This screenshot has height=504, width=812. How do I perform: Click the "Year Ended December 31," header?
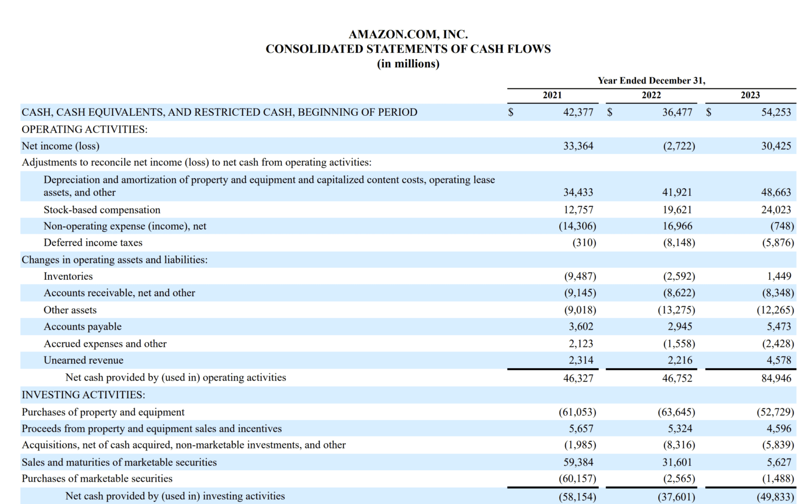[x=651, y=80]
